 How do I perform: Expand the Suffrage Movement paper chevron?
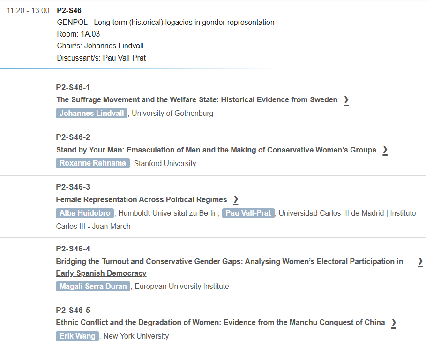coord(346,100)
